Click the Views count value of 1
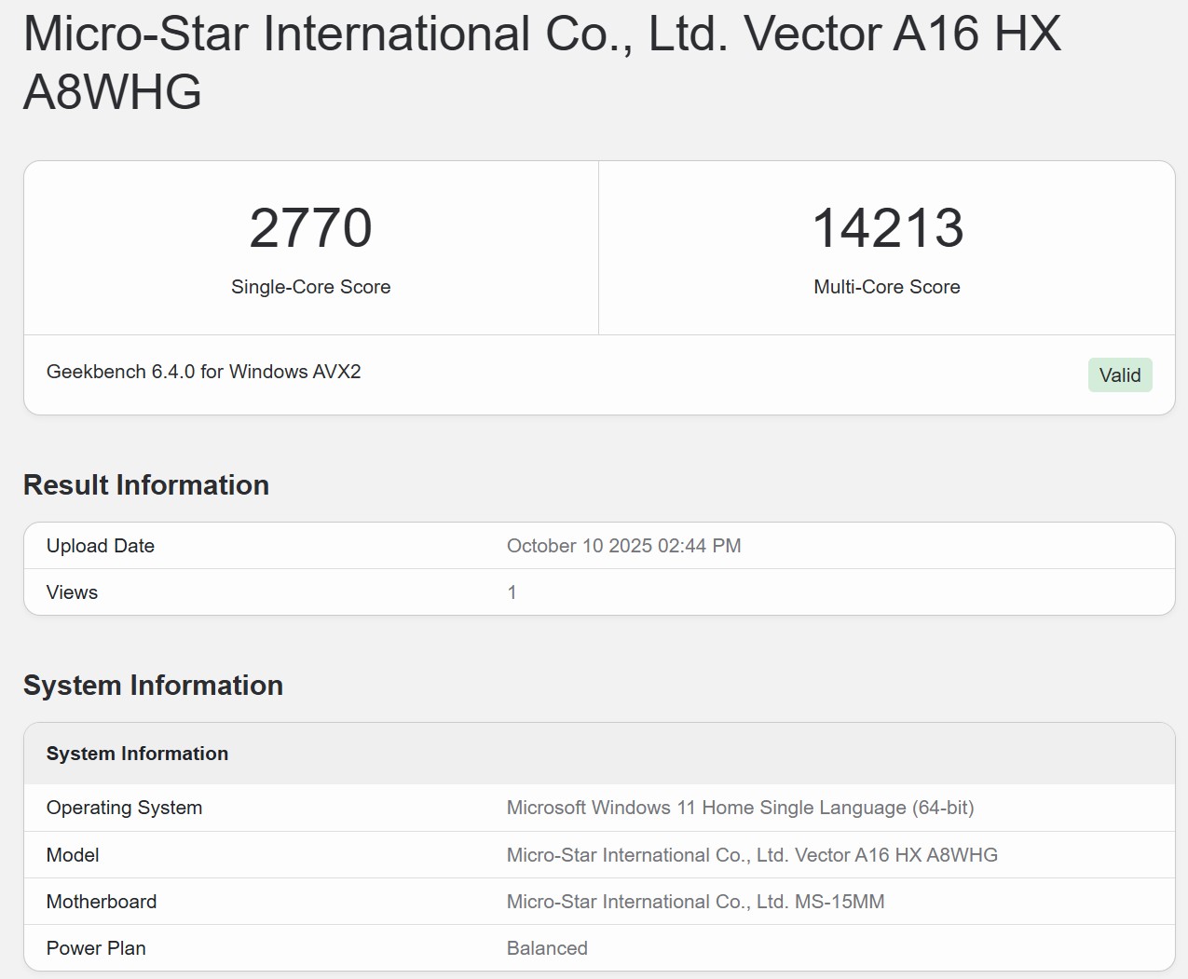 [x=512, y=592]
